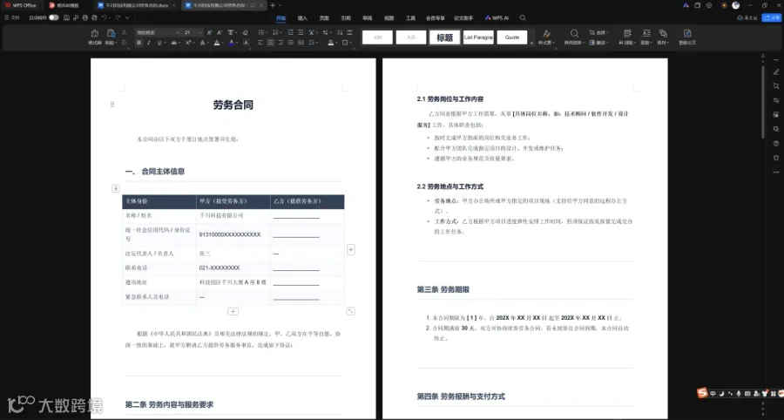Right-align the paragraph text
This screenshot has width=784, height=420.
[280, 43]
